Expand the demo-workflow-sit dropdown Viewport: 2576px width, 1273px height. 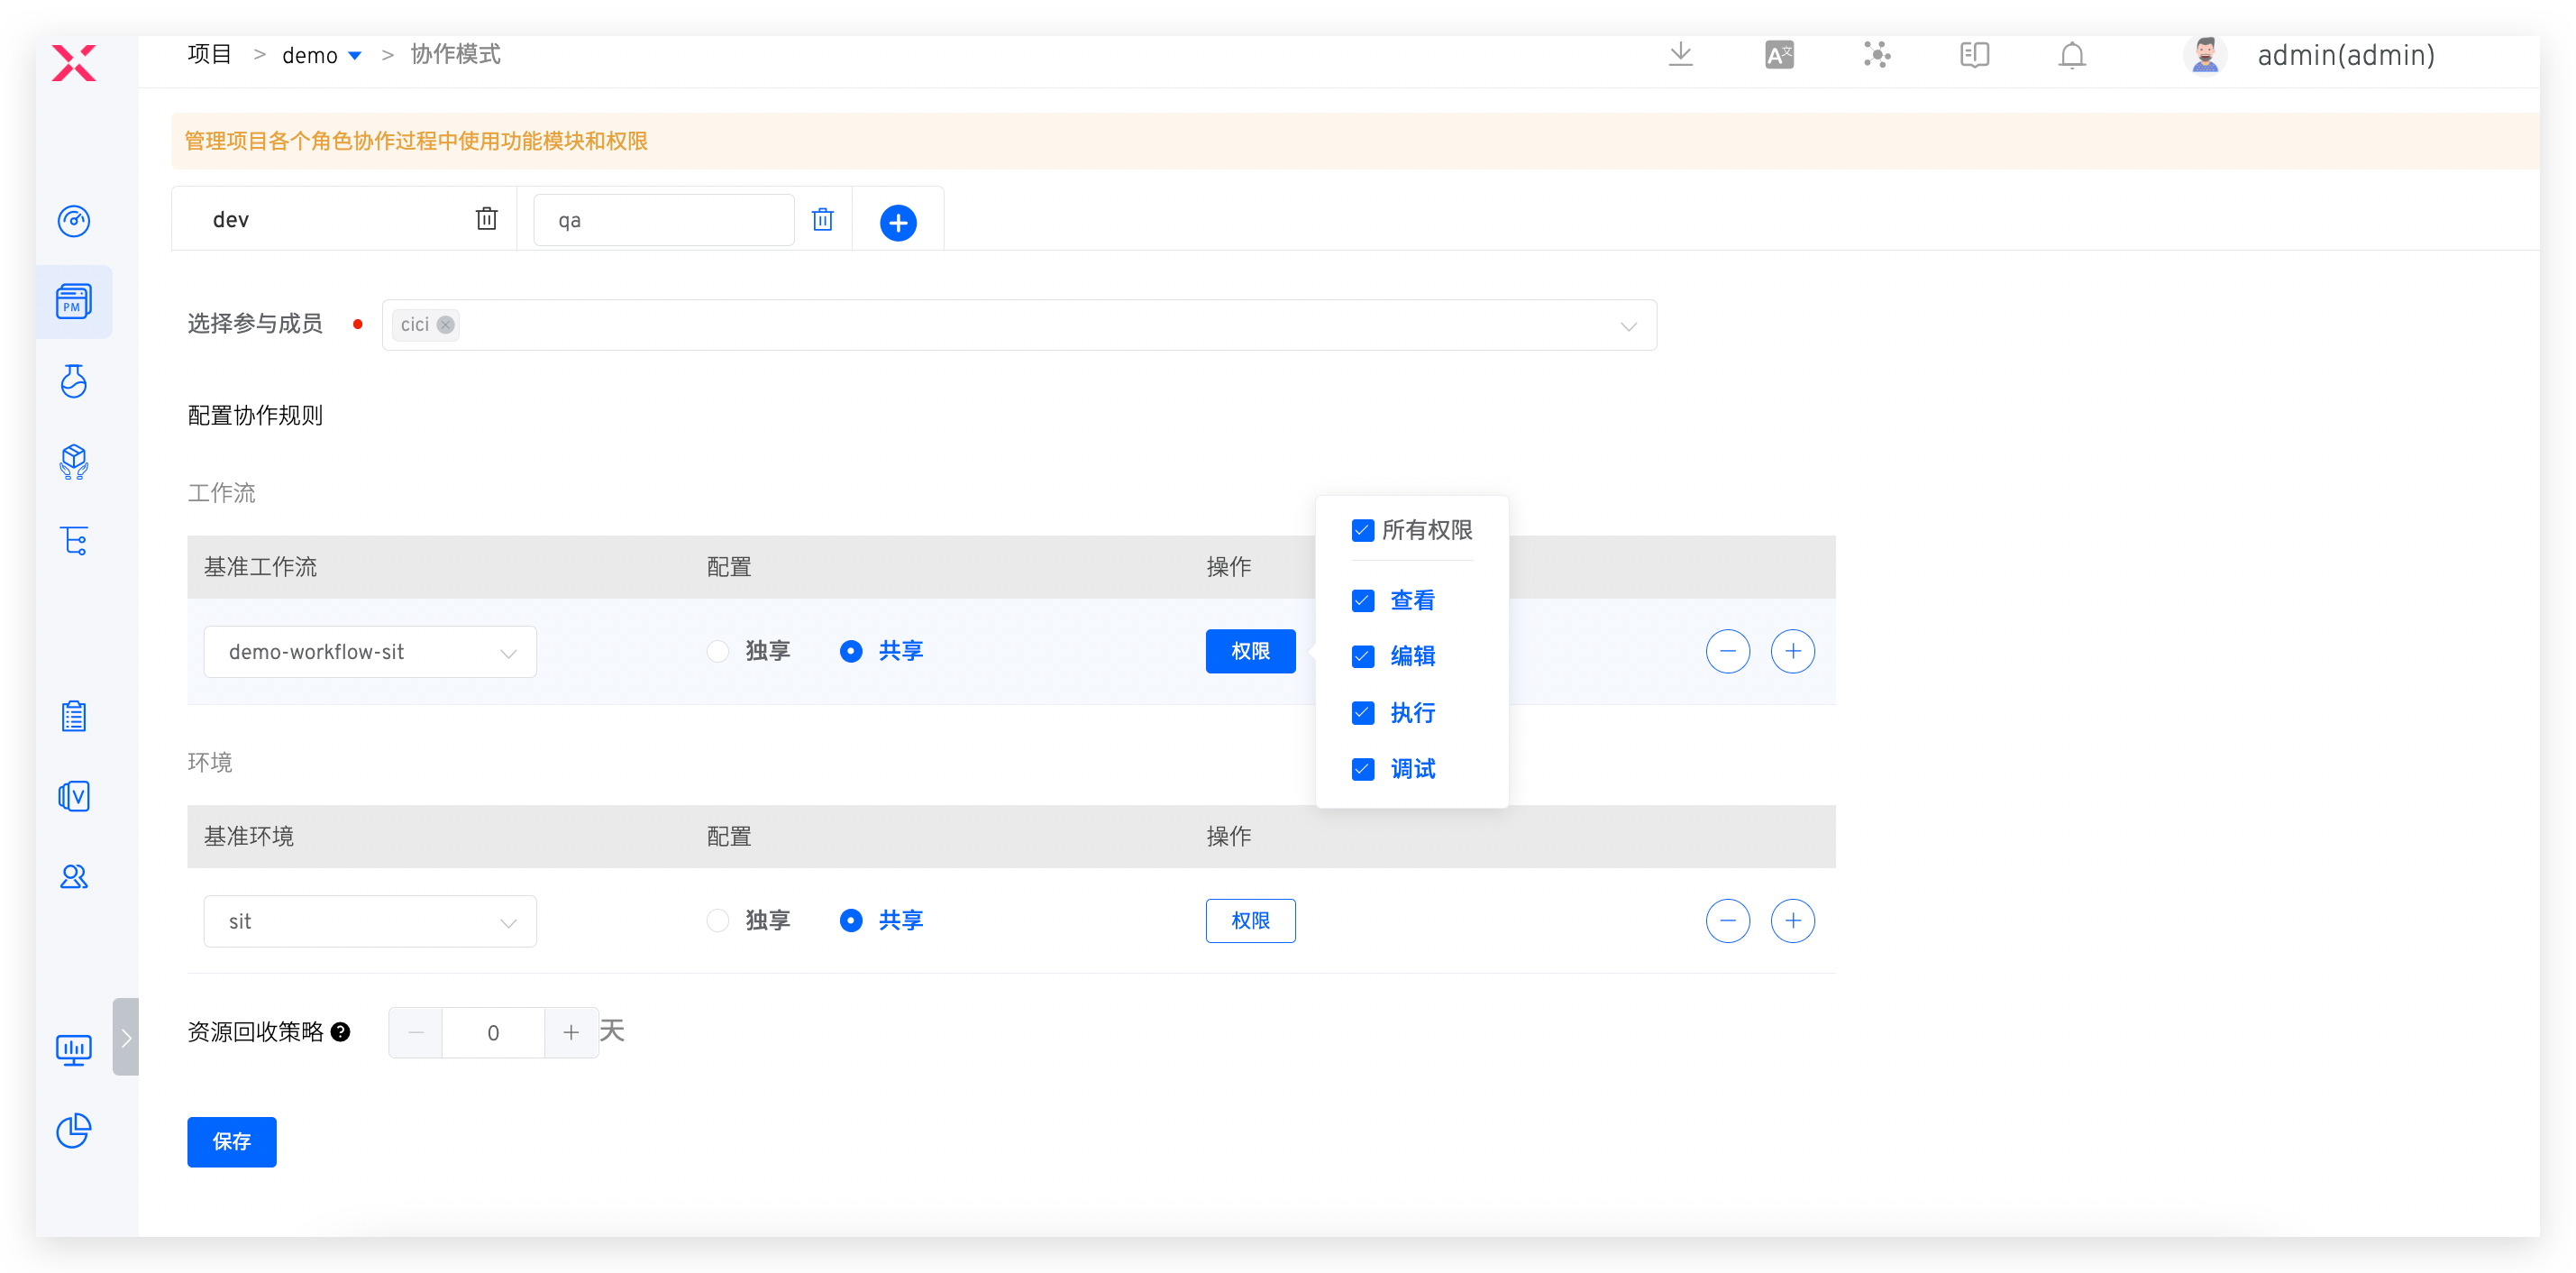click(369, 652)
